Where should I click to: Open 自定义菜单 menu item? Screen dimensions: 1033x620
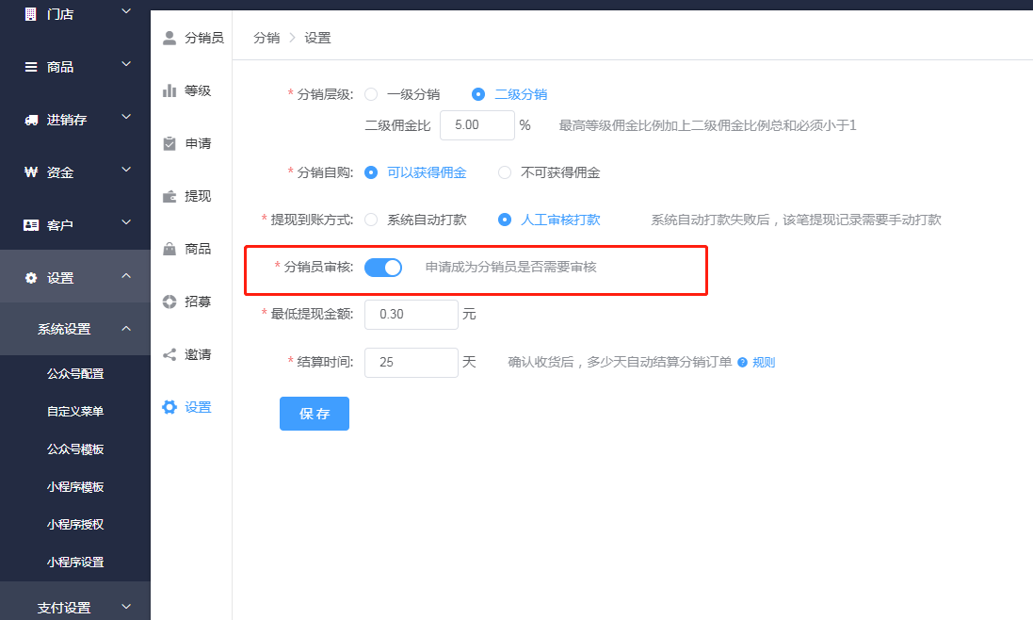[x=75, y=411]
